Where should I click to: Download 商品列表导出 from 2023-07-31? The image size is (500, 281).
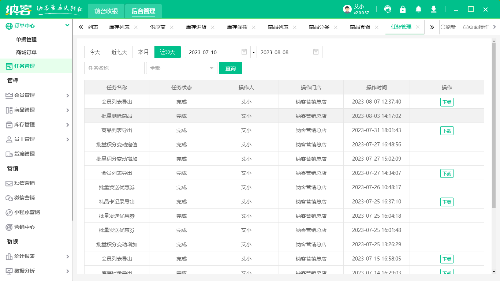(x=447, y=131)
